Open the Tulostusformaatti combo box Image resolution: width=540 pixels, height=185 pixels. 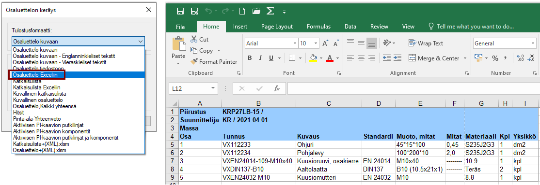coord(78,41)
